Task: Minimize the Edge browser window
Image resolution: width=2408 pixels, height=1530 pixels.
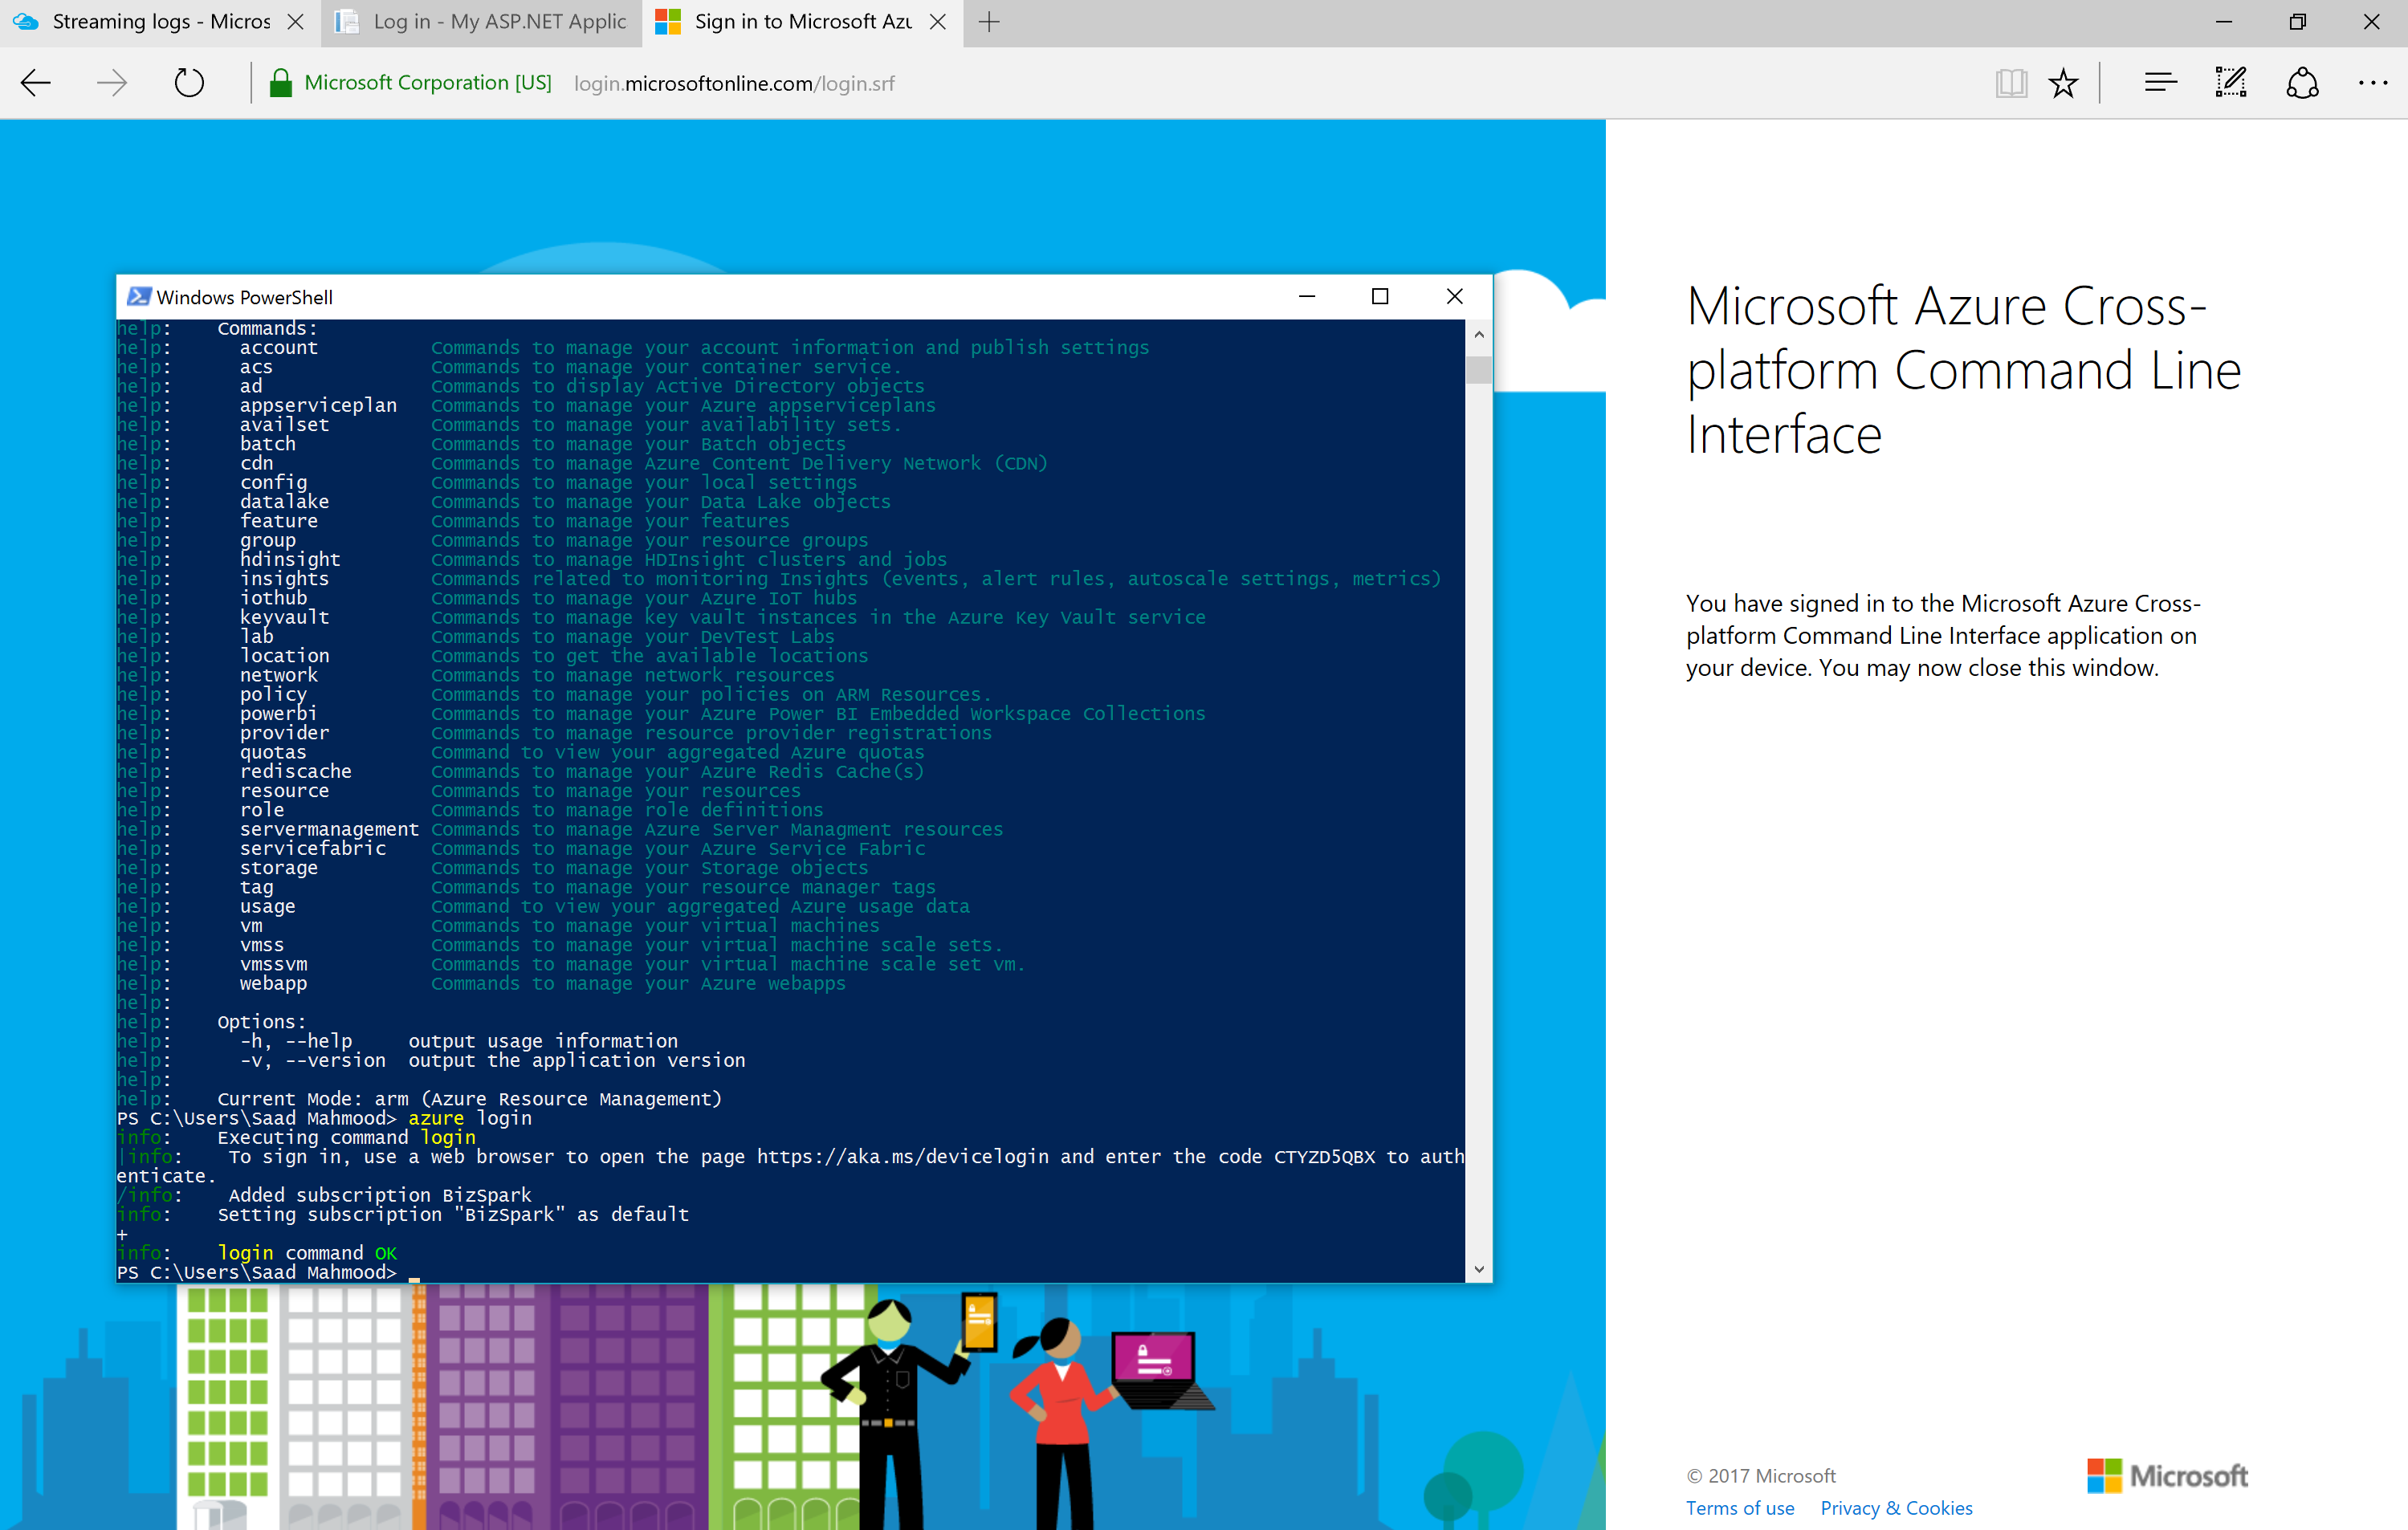Action: (2224, 22)
